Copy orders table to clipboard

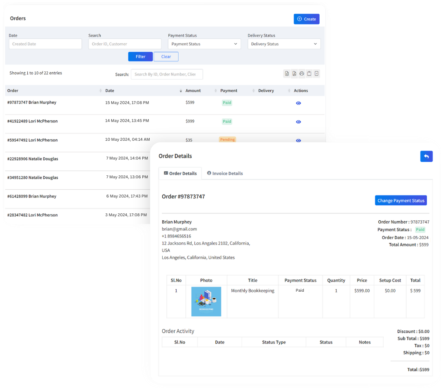[x=309, y=74]
